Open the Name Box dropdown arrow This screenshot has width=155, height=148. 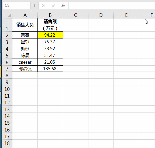[x=28, y=5]
